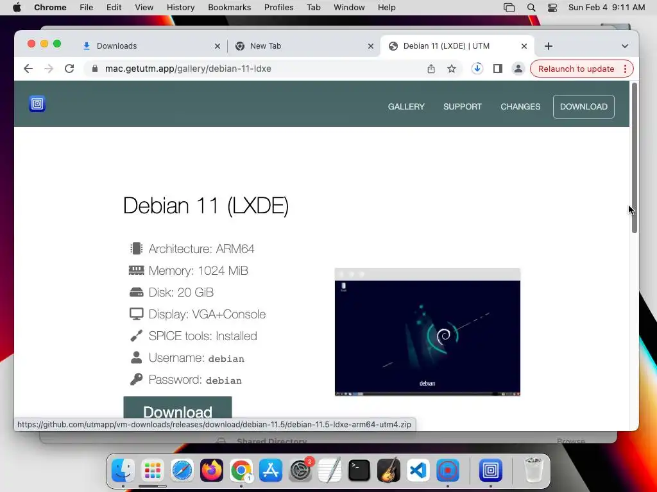Select the username value 'debian'
The height and width of the screenshot is (492, 657).
click(226, 359)
